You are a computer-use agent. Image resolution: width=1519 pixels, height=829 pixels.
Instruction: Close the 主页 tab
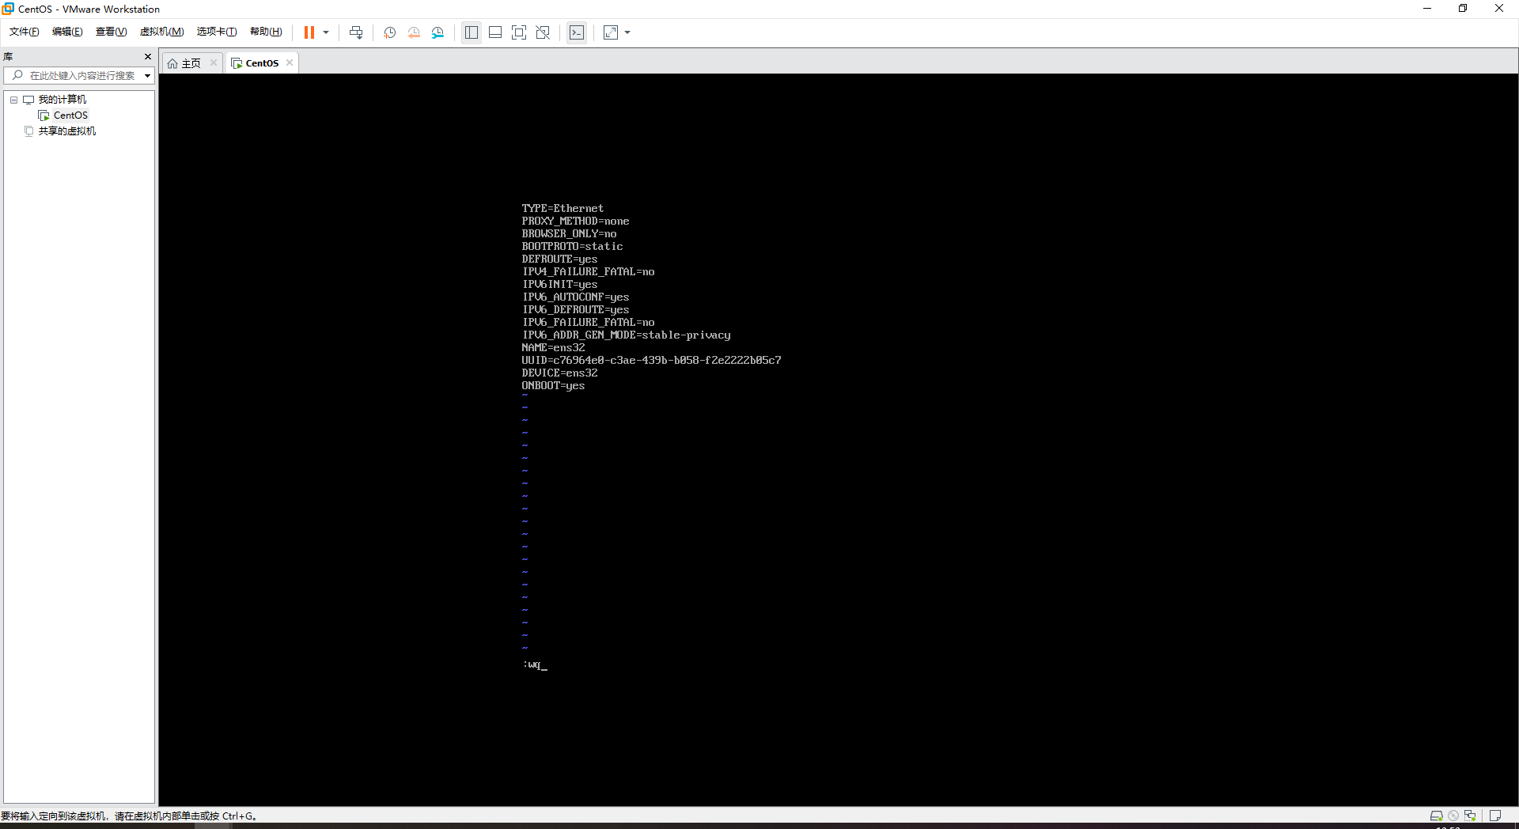(x=214, y=62)
